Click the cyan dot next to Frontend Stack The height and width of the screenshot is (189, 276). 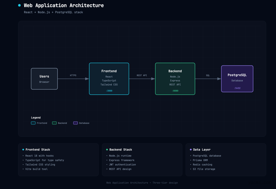(23, 150)
